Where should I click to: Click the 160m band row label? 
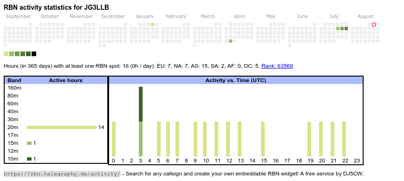pos(14,88)
